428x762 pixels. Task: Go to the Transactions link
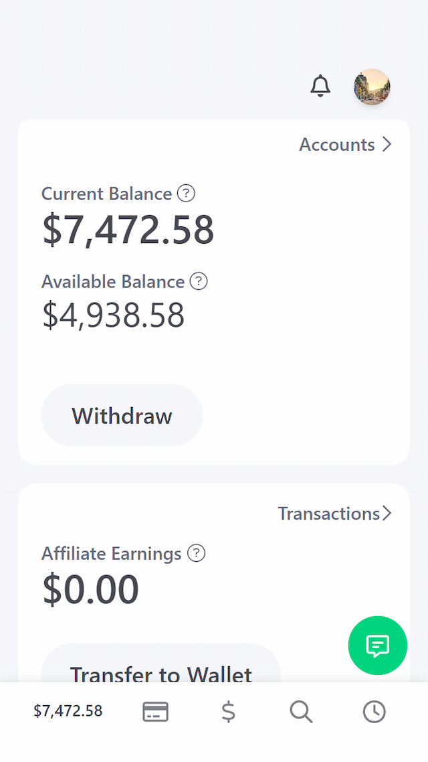point(328,514)
